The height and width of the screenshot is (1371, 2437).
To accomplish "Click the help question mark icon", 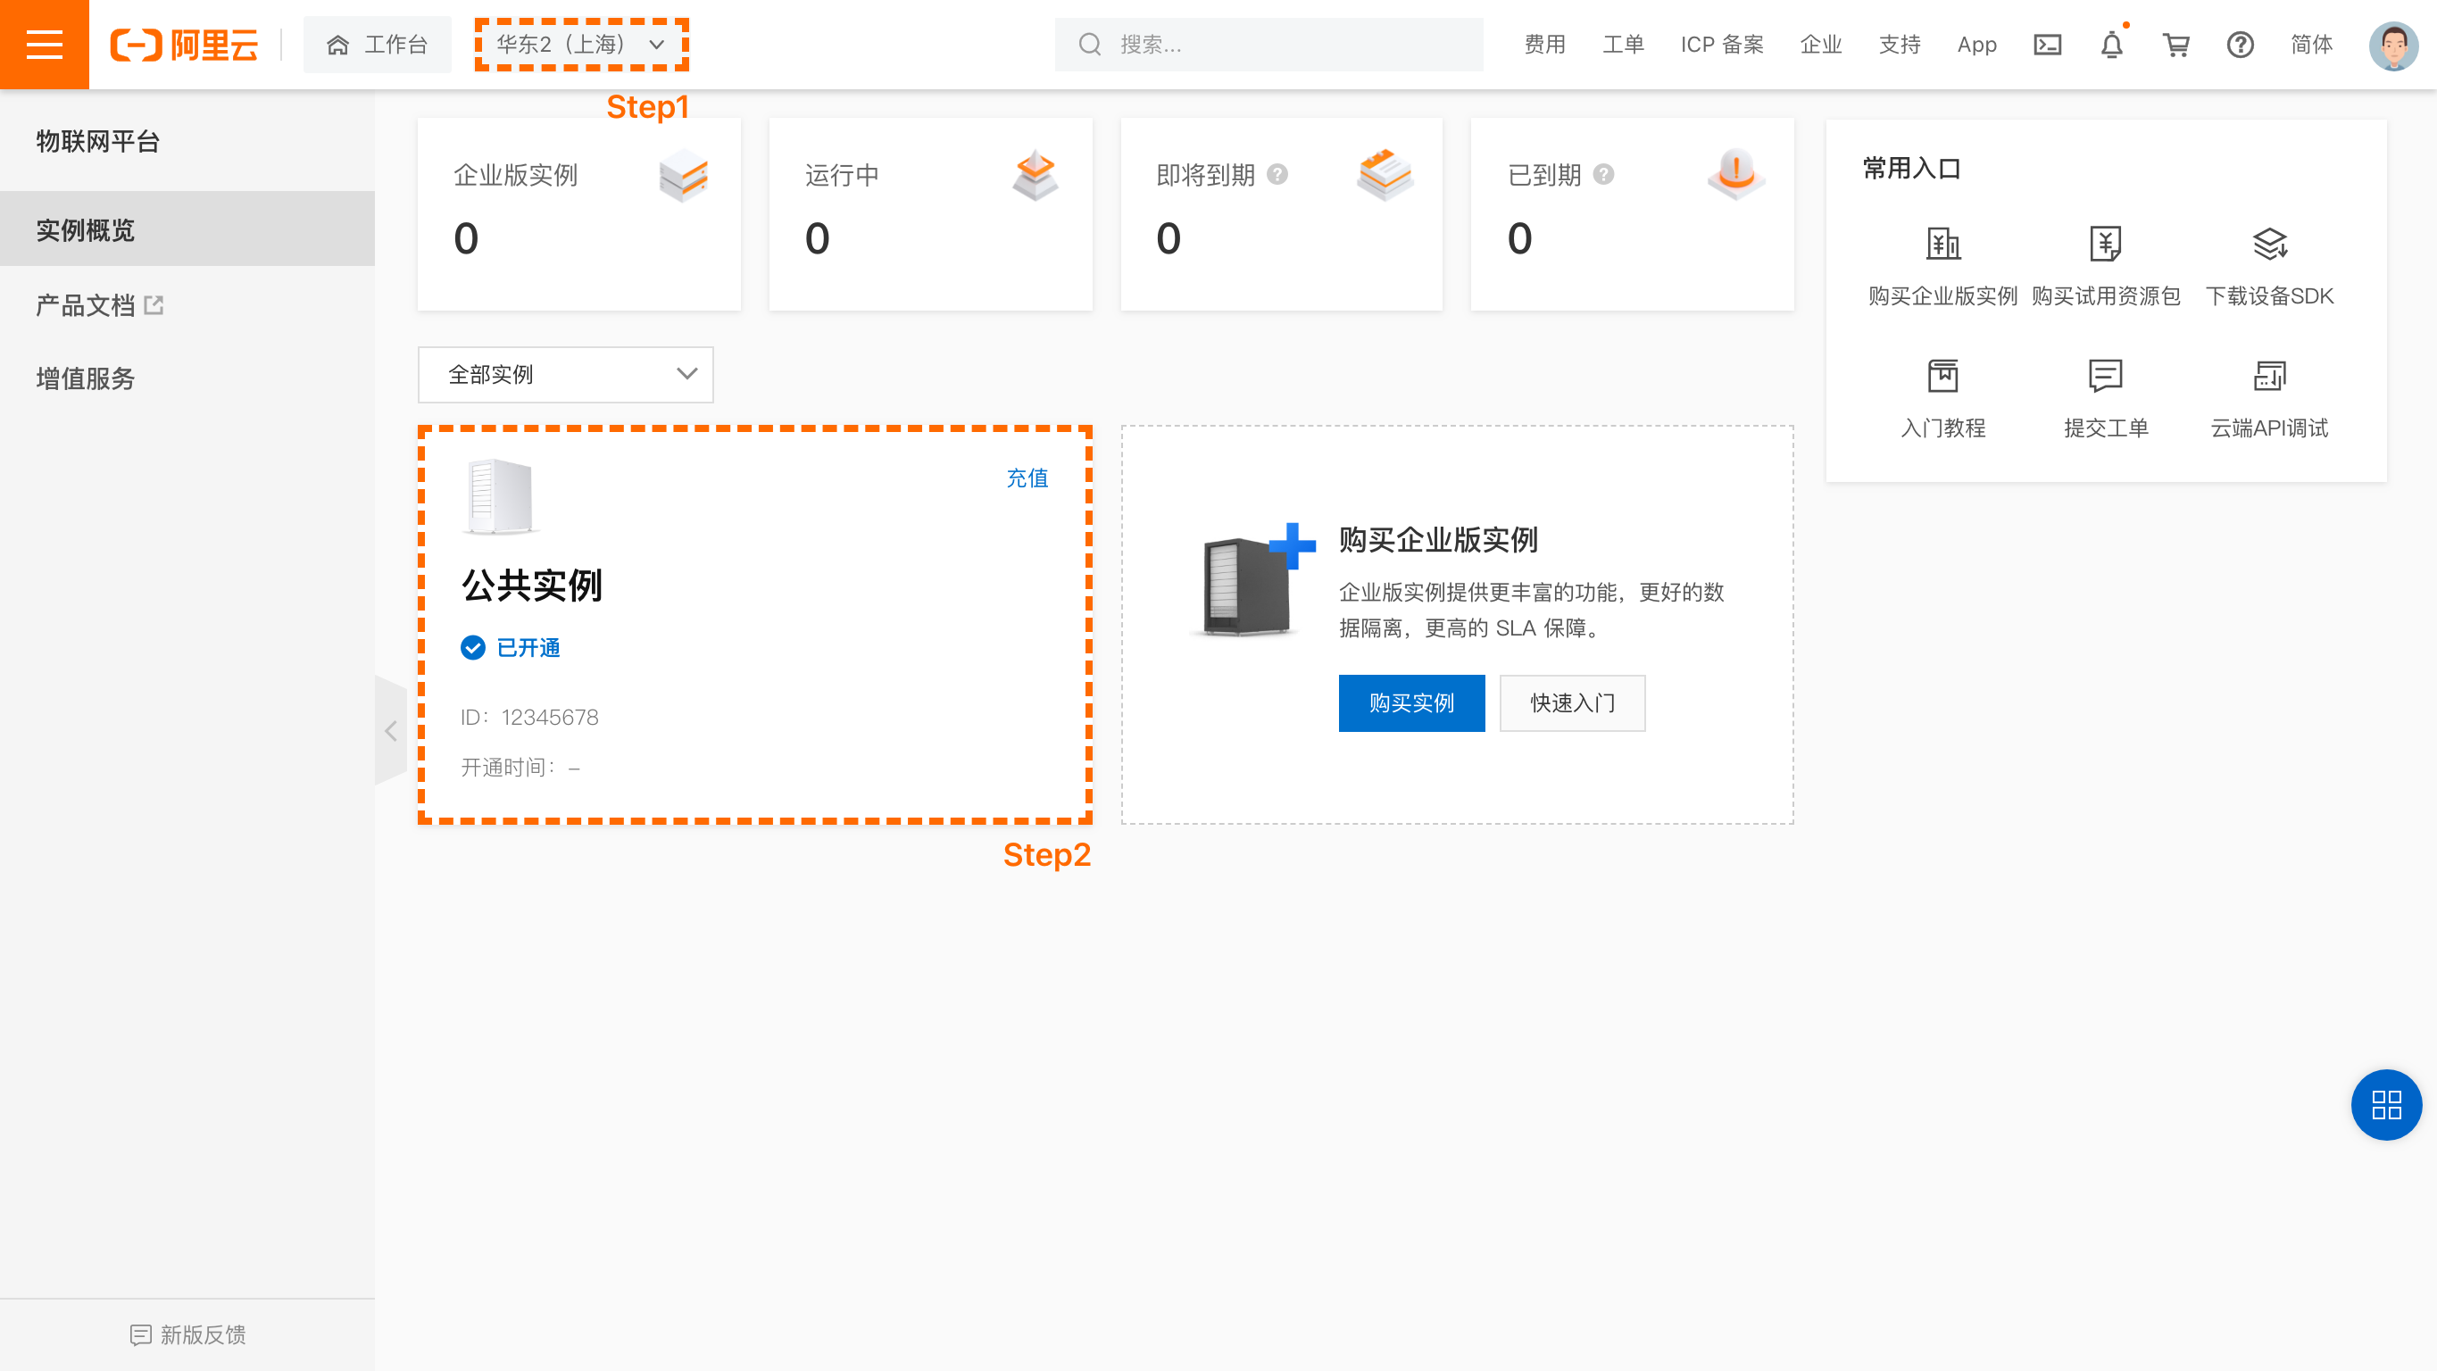I will point(2241,45).
